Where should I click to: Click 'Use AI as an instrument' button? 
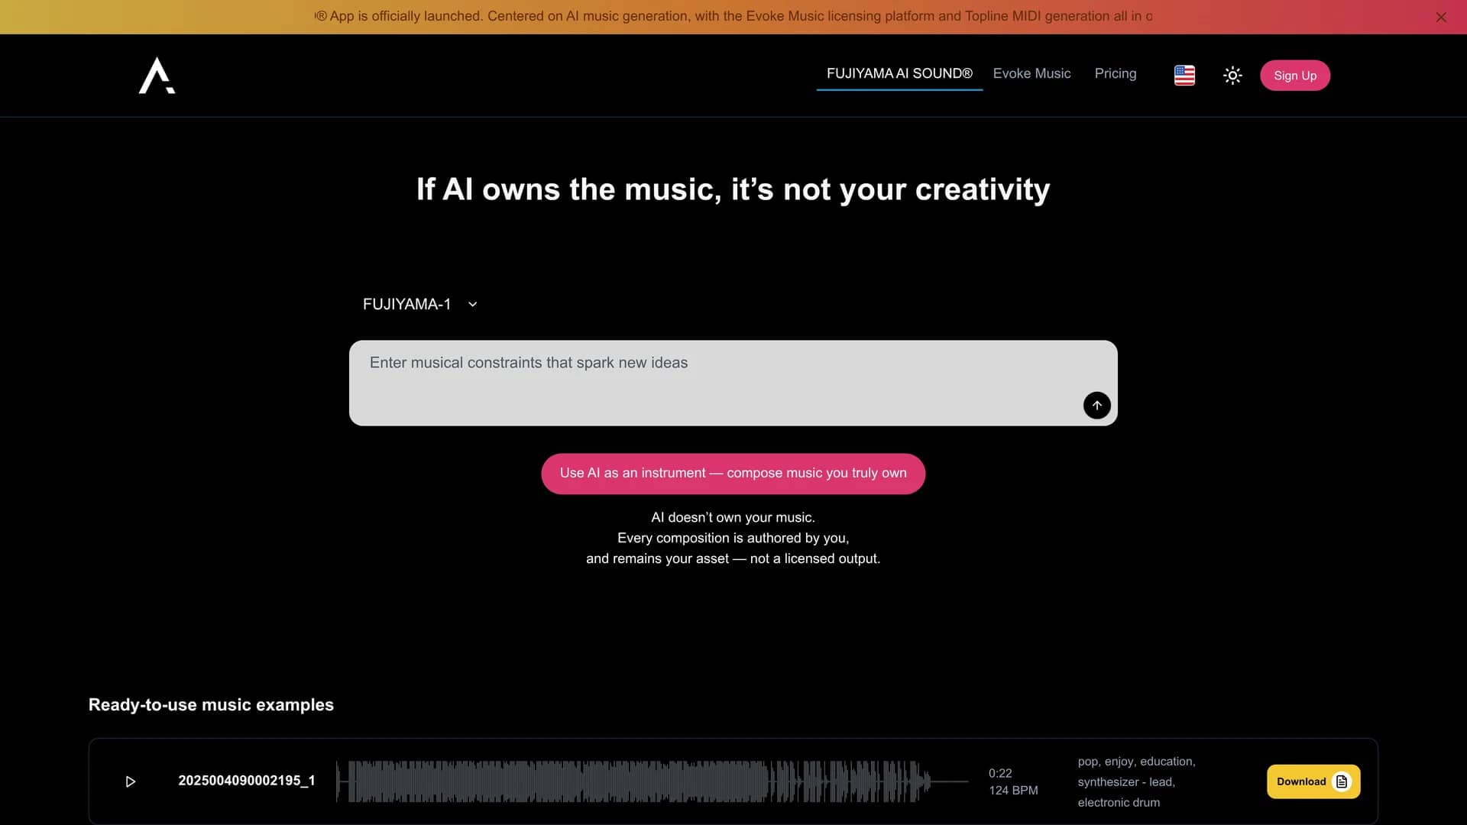pyautogui.click(x=733, y=474)
